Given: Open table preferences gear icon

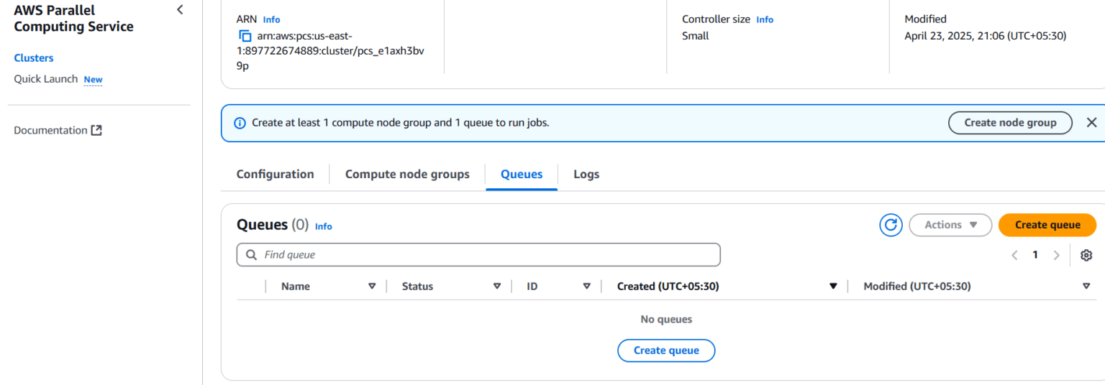Looking at the screenshot, I should point(1086,255).
